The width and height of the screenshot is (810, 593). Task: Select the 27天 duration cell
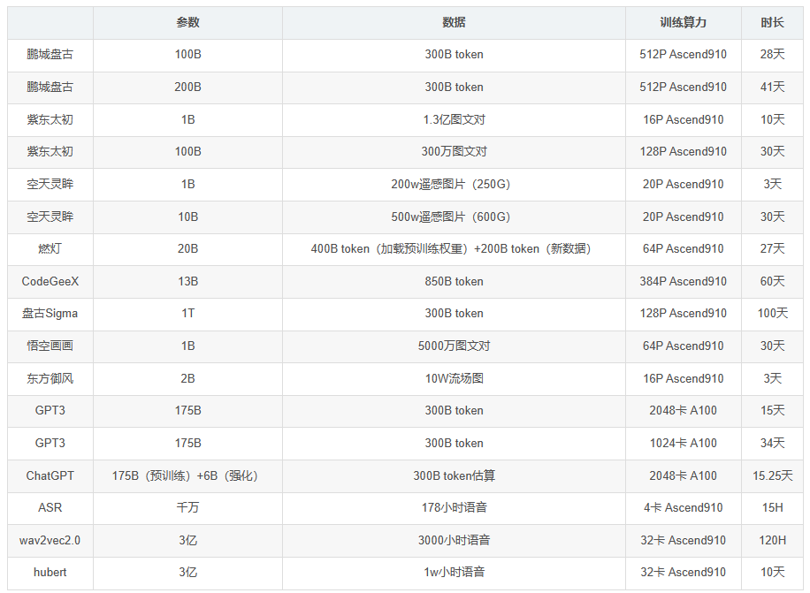pyautogui.click(x=772, y=248)
